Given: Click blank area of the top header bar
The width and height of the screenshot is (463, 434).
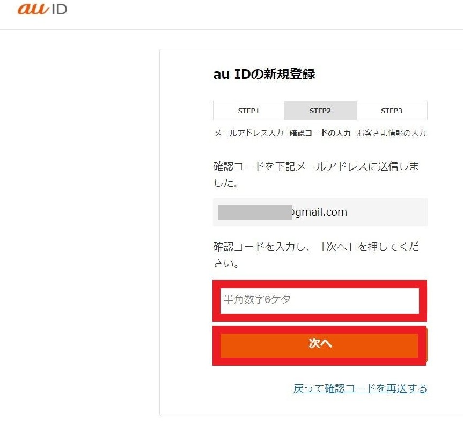Looking at the screenshot, I should click(268, 13).
